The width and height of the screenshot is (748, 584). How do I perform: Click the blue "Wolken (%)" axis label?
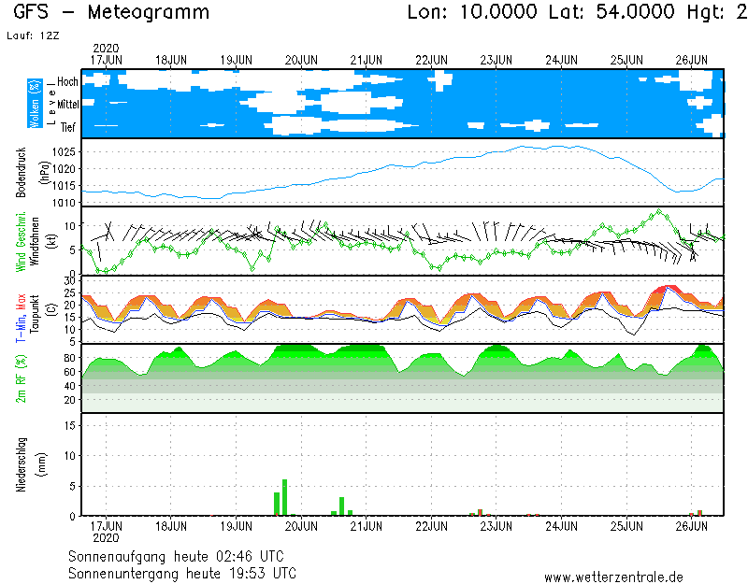click(x=35, y=104)
